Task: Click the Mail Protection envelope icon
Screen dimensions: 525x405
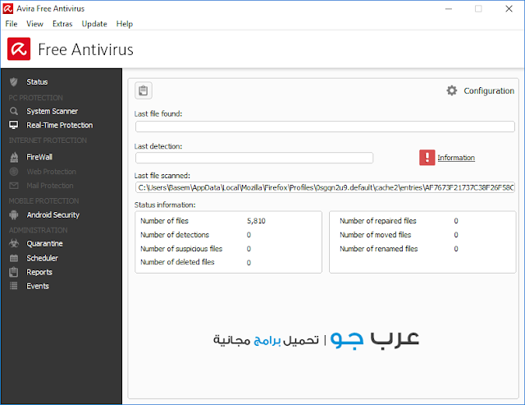Action: pyautogui.click(x=14, y=186)
